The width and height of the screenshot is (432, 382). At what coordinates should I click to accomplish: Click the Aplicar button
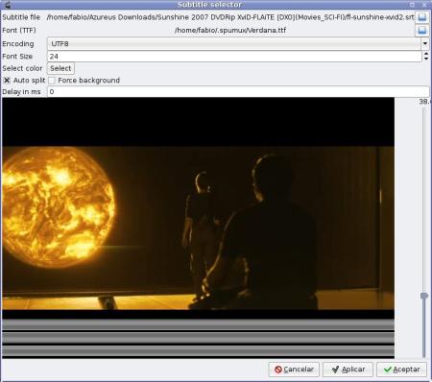point(348,370)
